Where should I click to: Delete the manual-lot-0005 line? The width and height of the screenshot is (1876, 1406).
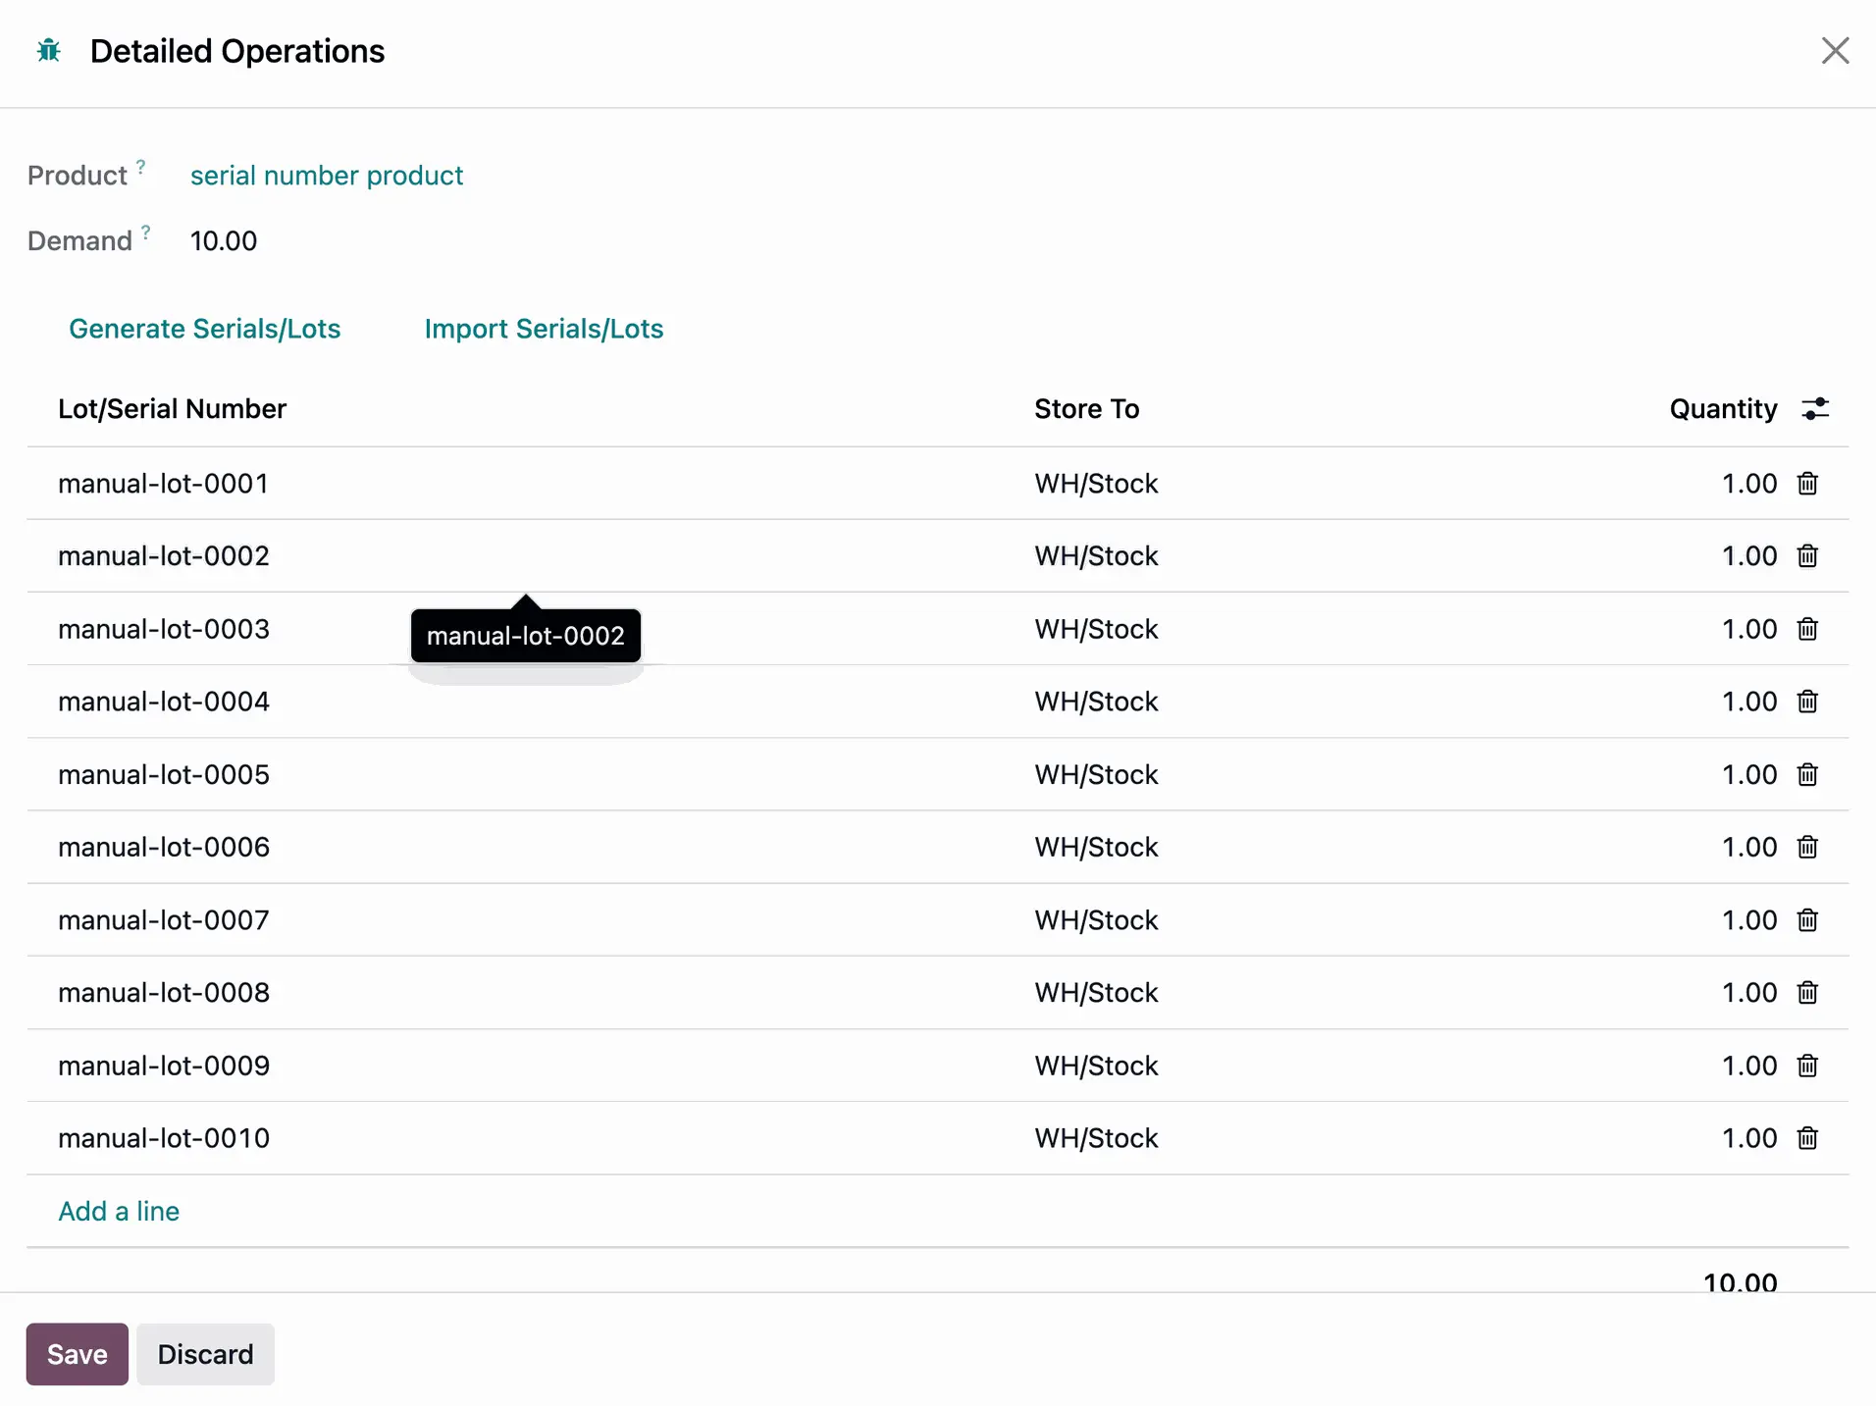point(1807,774)
